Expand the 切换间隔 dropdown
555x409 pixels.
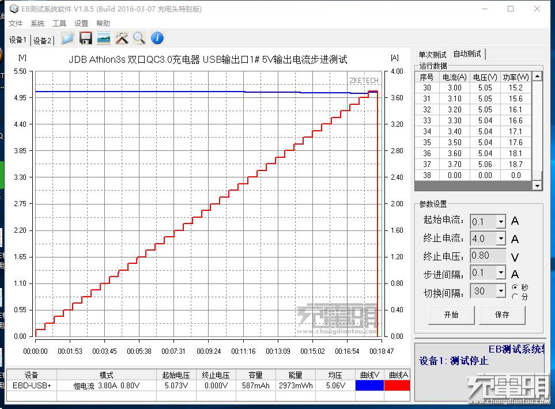coord(501,291)
